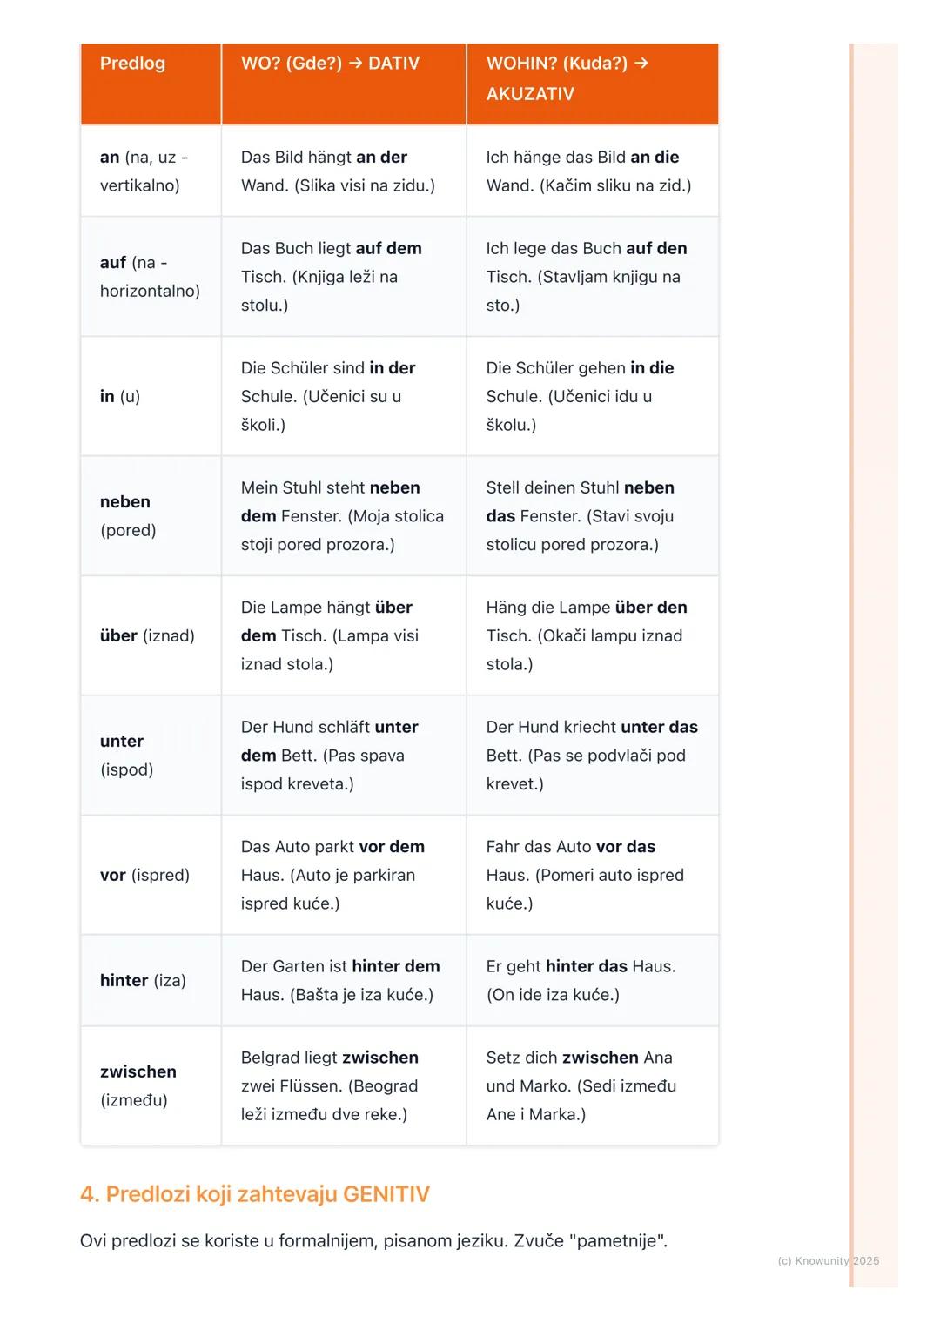This screenshot has width=940, height=1330.
Task: Click the '4. Predlozi koji zahtevaju GENITIV' heading
Action: tap(255, 1194)
